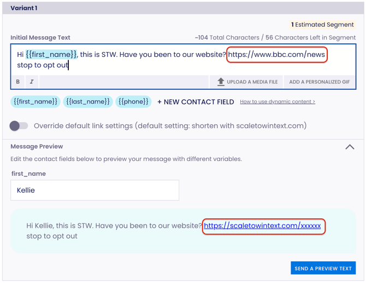Viewport: 366px width, 283px height.
Task: Open the shortened scaletowintext.com preview link
Action: coord(263,226)
